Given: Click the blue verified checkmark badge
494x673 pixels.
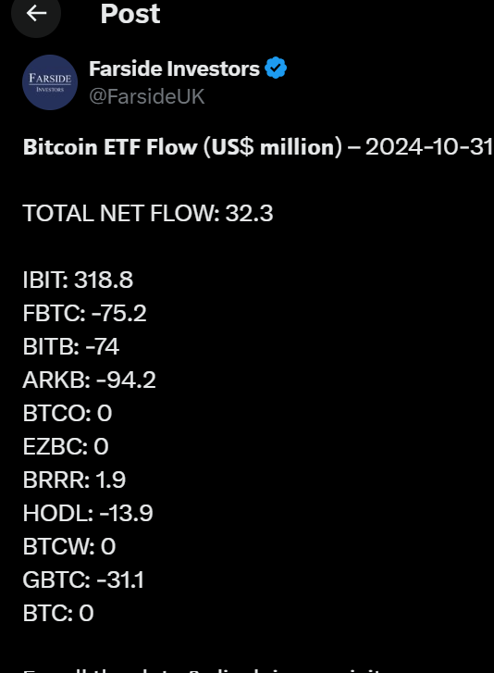Looking at the screenshot, I should pos(276,69).
